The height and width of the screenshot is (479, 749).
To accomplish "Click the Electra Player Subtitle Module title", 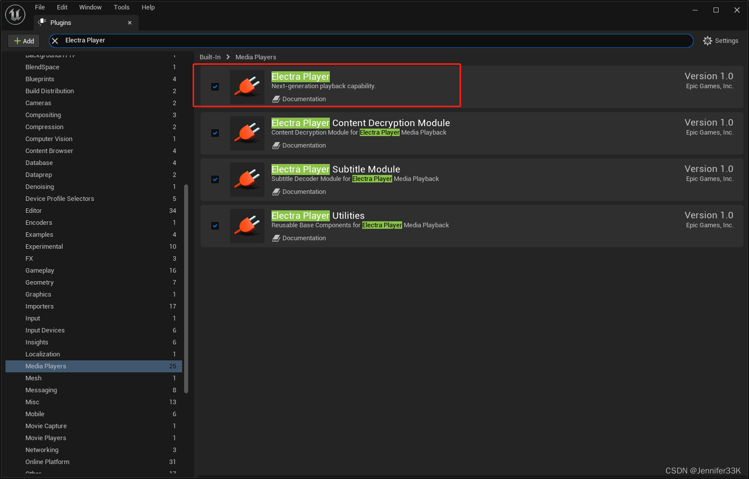I will [336, 169].
